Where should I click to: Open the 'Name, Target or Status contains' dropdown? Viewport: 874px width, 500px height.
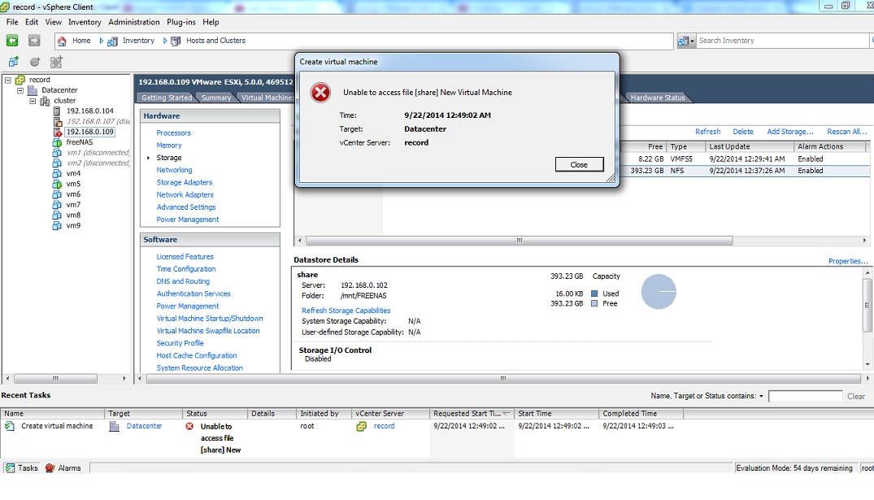pos(761,396)
